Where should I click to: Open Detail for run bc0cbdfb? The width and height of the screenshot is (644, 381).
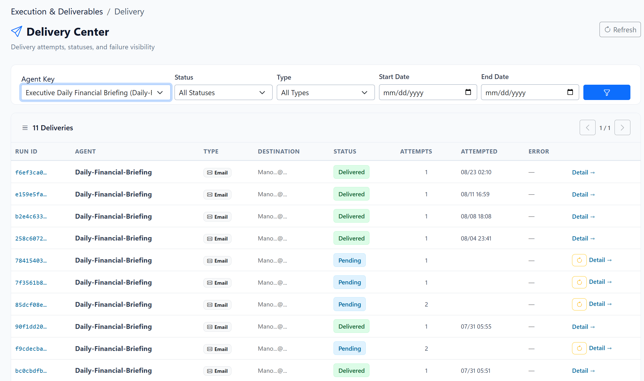point(583,371)
